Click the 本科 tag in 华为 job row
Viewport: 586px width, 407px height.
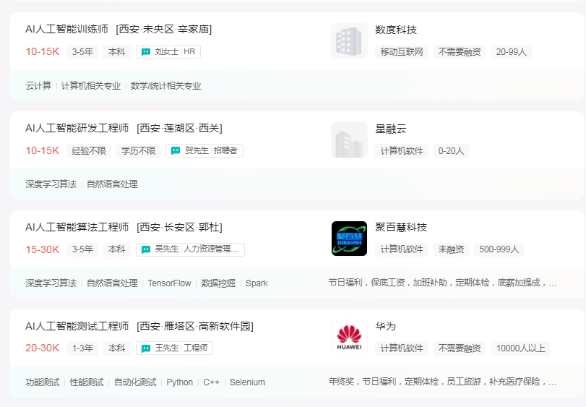(116, 348)
